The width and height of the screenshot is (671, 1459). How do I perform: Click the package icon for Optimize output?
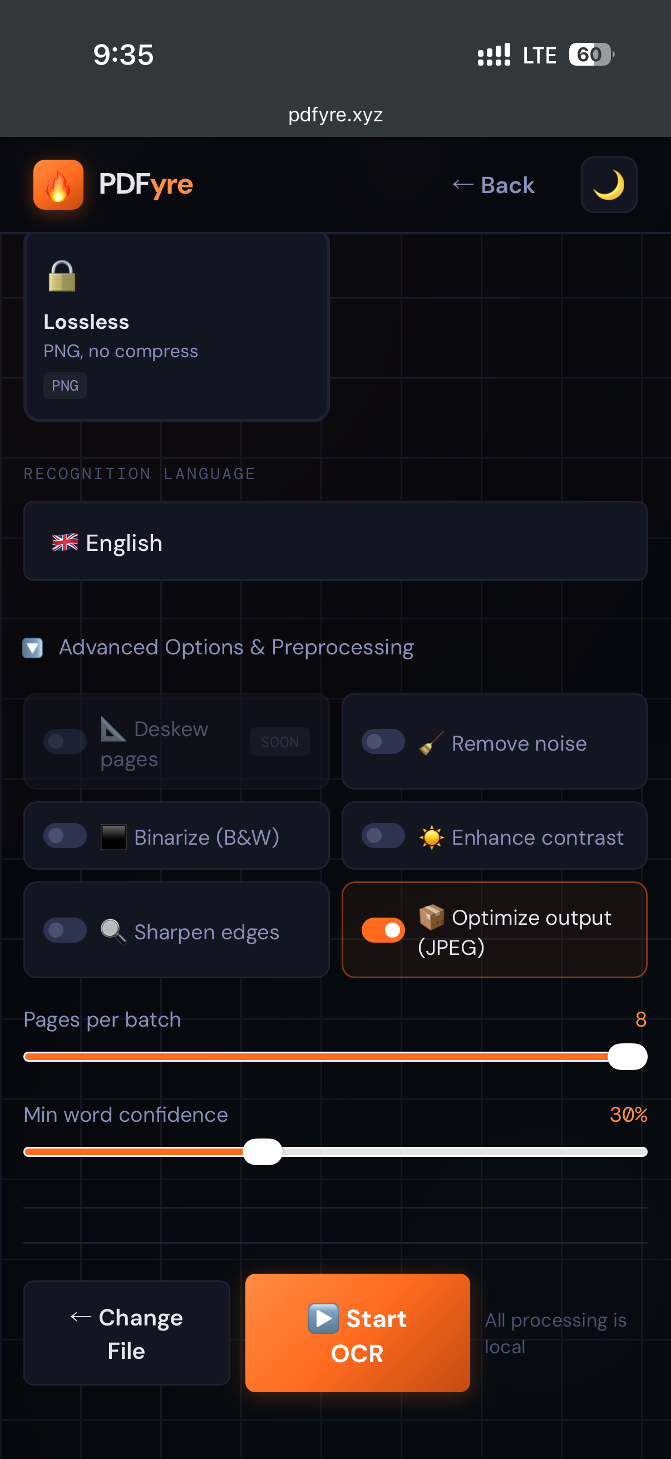tap(432, 917)
